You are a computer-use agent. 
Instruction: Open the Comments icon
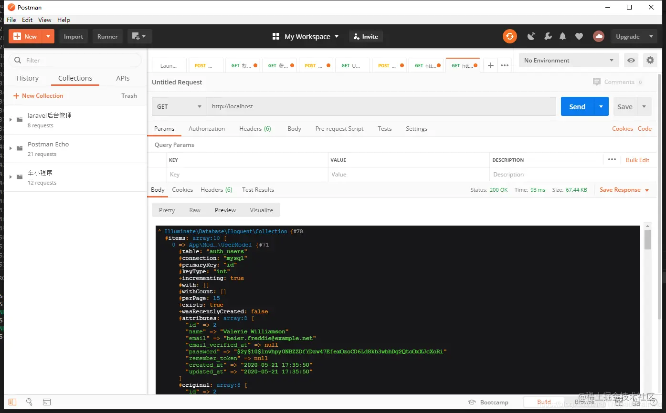(597, 82)
